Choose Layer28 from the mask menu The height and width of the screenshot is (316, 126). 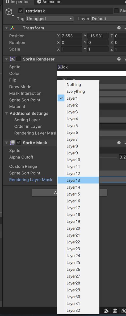click(x=78, y=283)
